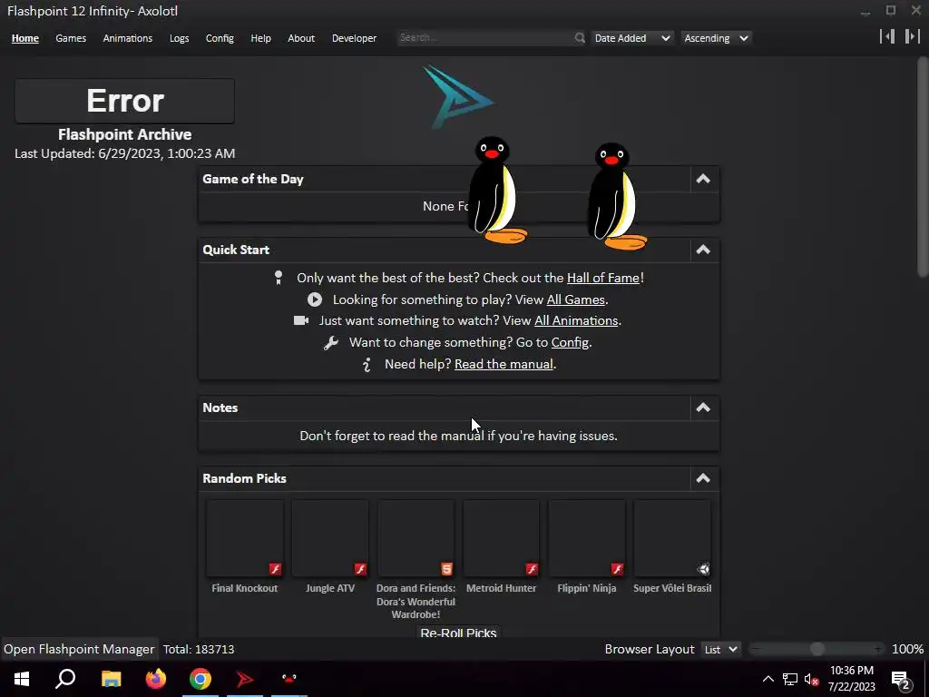Click the Unity badge on Super Vôlei Brasil
Screen dimensions: 929x697
(x=703, y=569)
